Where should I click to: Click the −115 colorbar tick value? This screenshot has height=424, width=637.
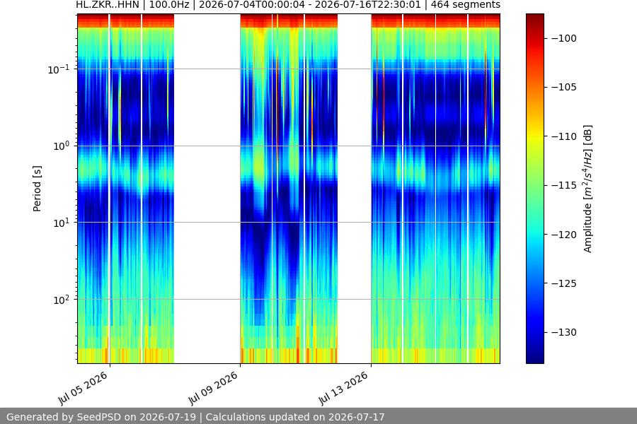tap(564, 185)
